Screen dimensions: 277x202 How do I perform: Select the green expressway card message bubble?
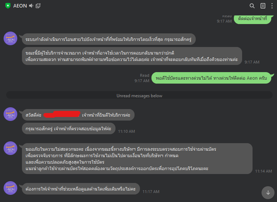coord(211,78)
